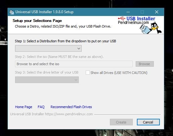The width and height of the screenshot is (173, 136).
Task: Open Recommended Flash Drives link
Action: pyautogui.click(x=71, y=107)
